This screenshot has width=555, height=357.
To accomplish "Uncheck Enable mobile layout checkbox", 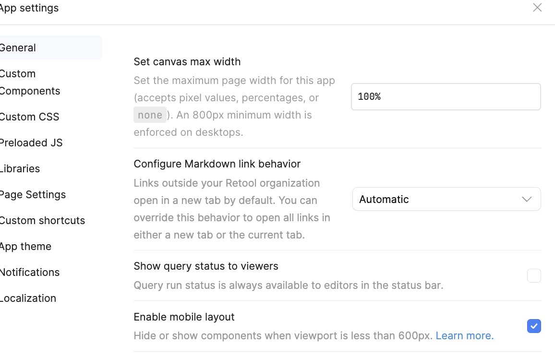I will pyautogui.click(x=534, y=326).
